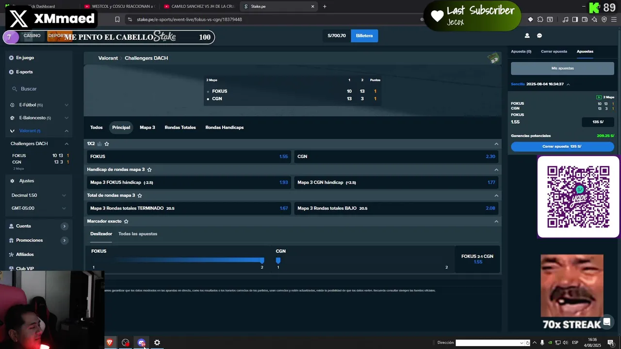621x349 pixels.
Task: Click the Billetera wallet button
Action: point(364,36)
